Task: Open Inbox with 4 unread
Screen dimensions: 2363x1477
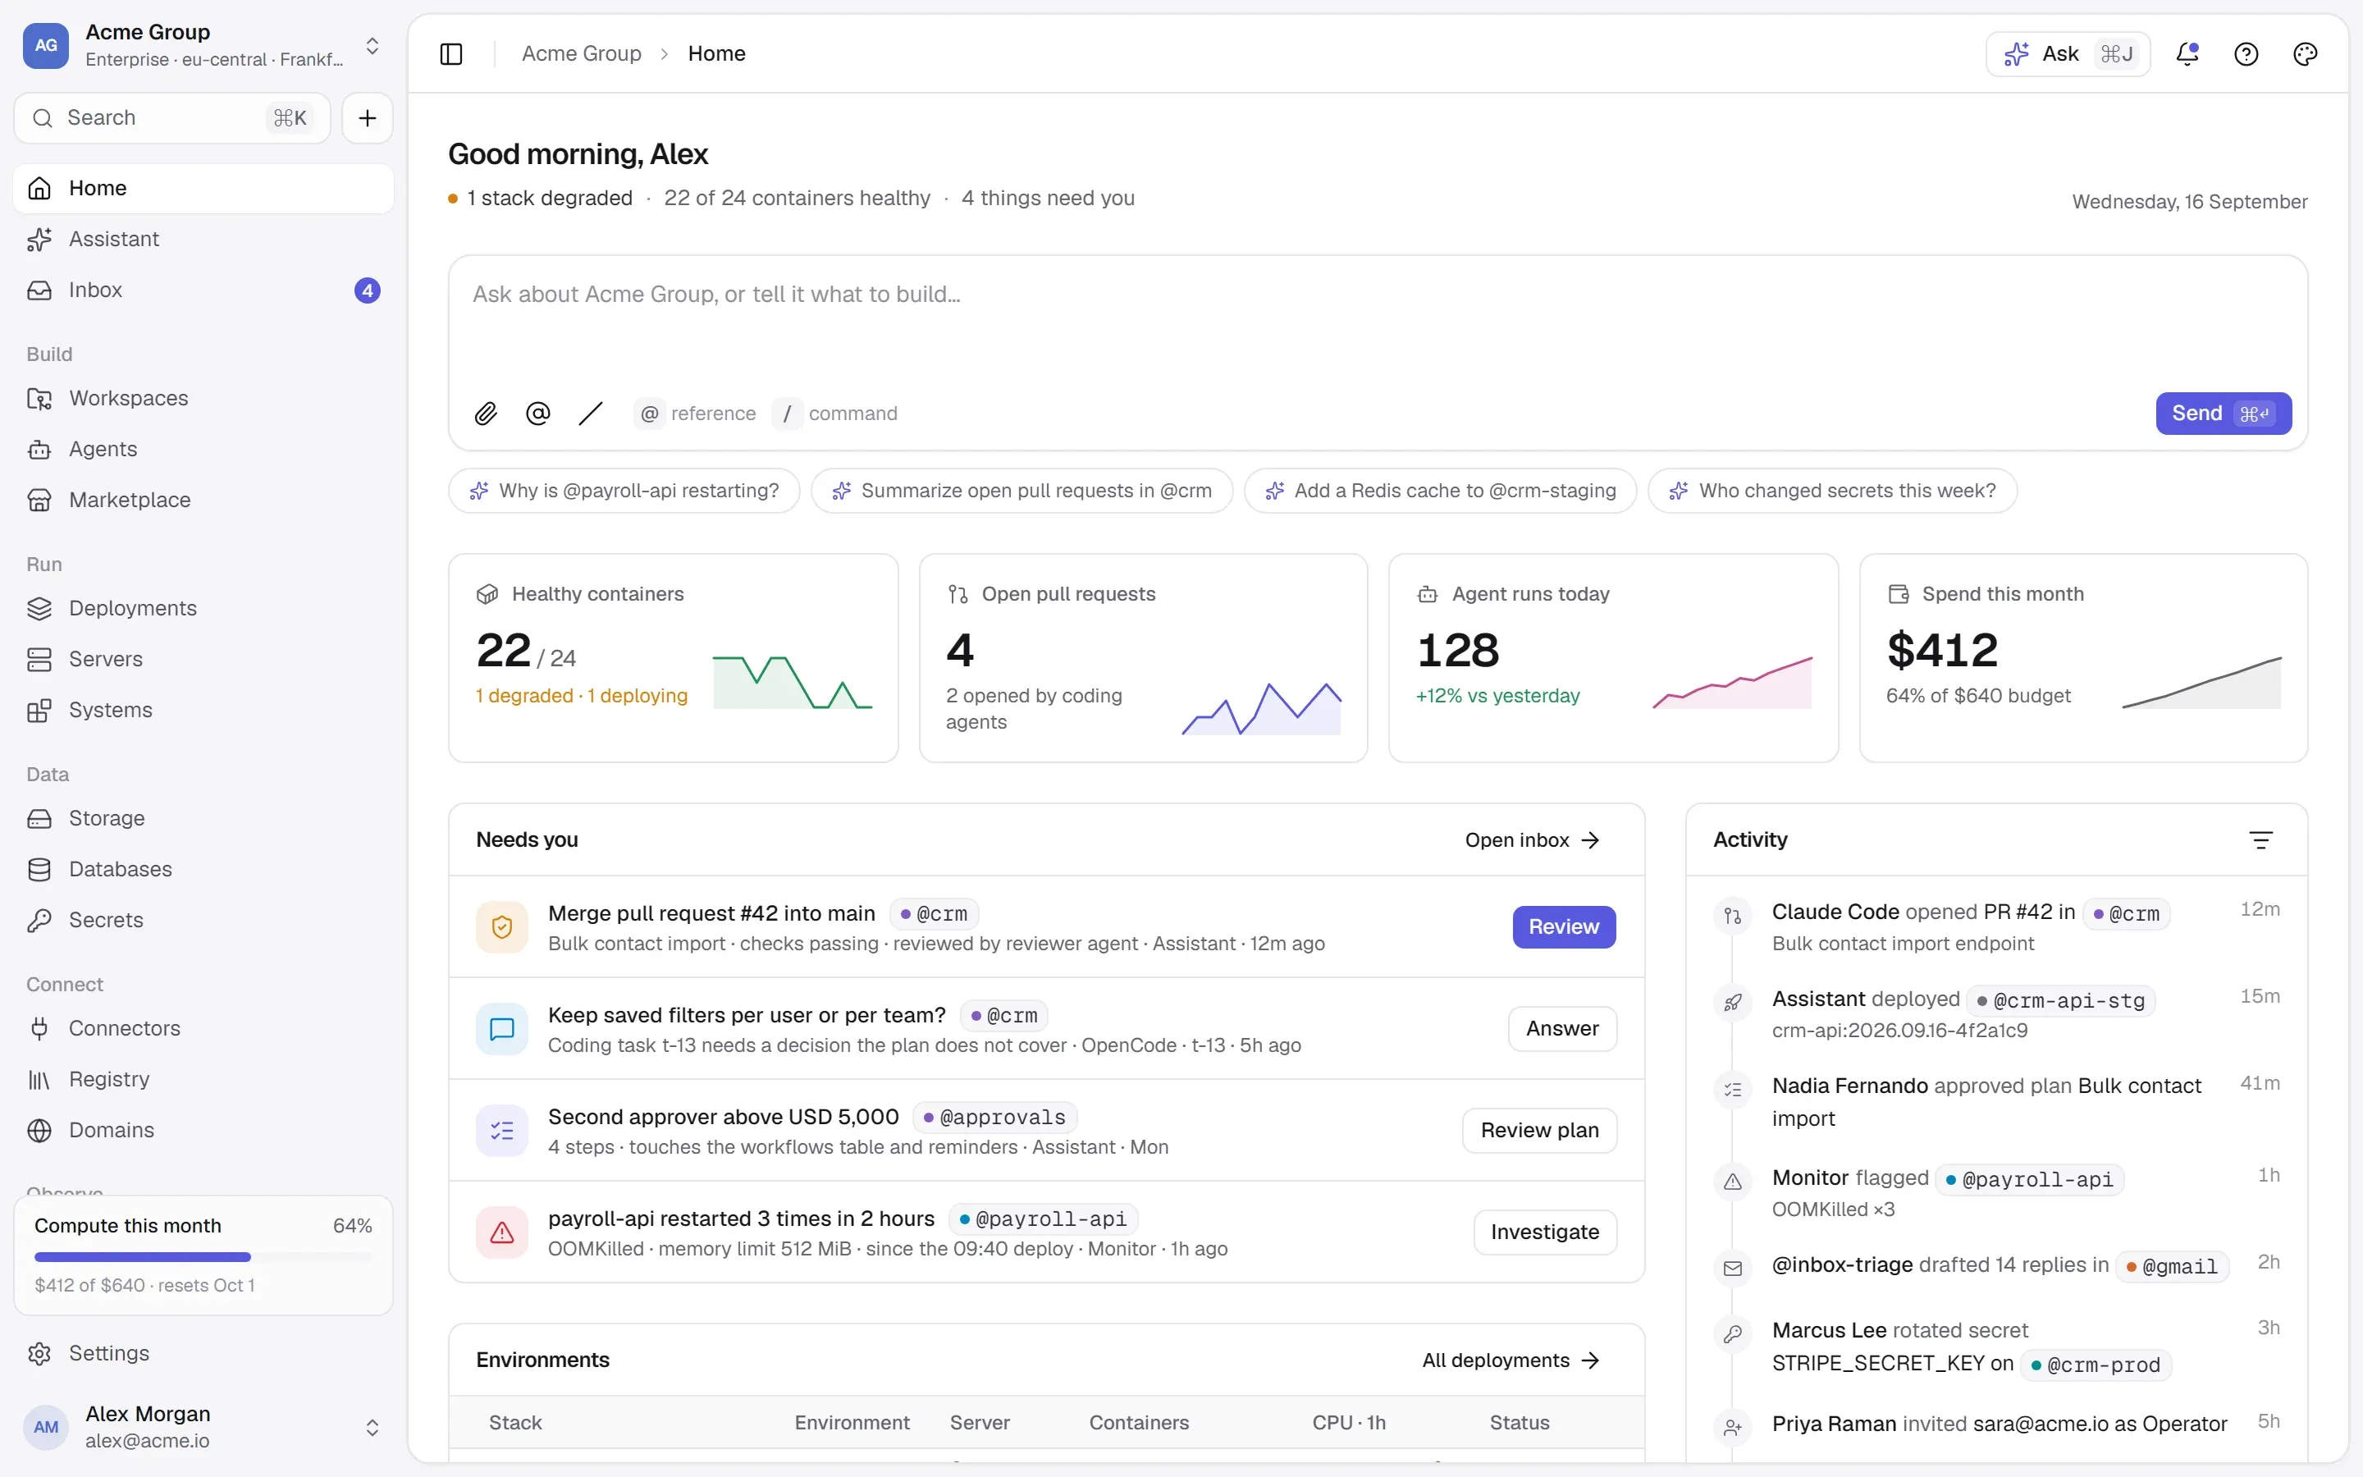Action: tap(203, 290)
